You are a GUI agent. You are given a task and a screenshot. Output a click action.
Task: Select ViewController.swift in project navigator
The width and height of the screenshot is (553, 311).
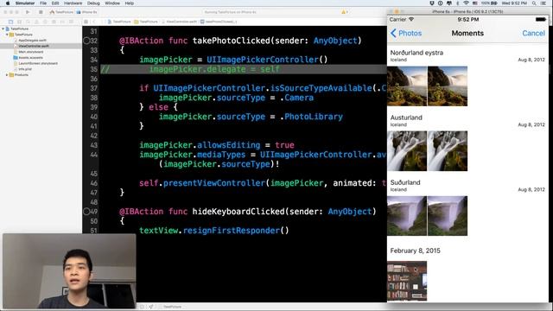(x=34, y=46)
